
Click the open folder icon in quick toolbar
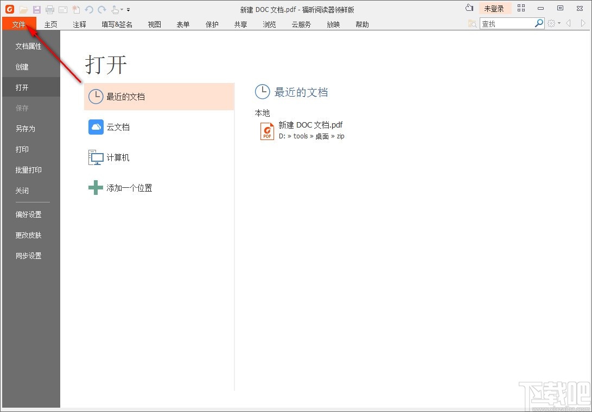pyautogui.click(x=23, y=9)
